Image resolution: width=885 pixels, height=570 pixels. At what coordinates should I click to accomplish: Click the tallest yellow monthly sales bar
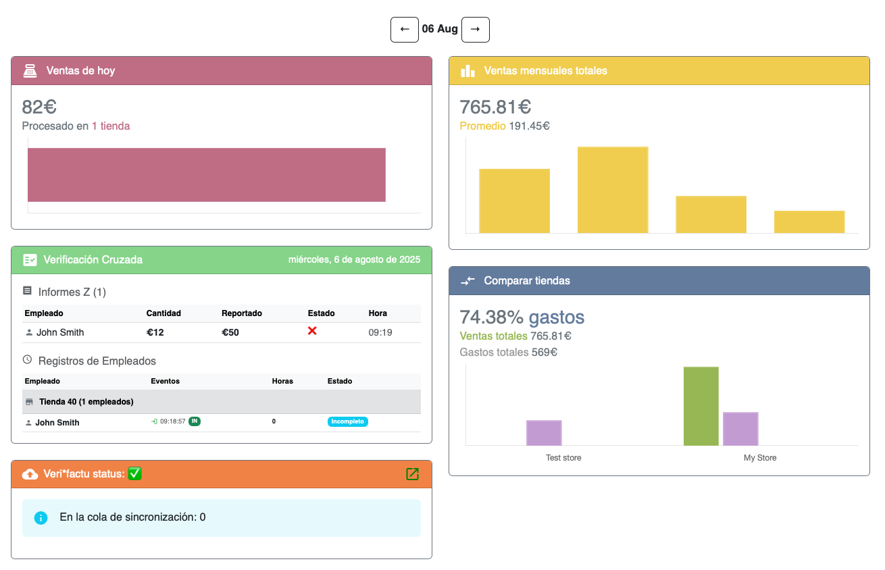(612, 190)
